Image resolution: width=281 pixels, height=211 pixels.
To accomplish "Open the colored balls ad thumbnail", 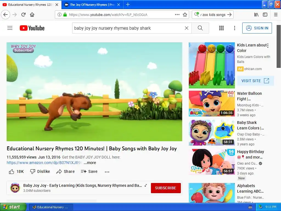I will click(x=212, y=65).
